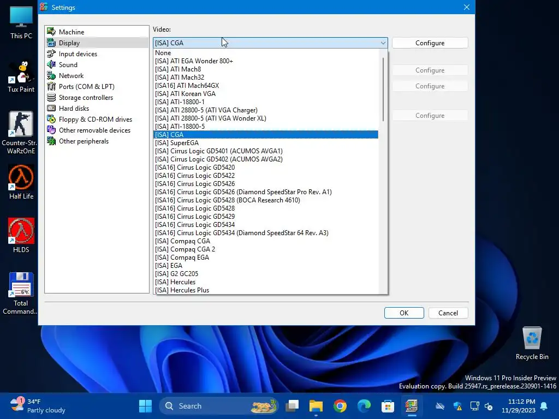
Task: Click the video list scrollbar thumb
Action: point(383,89)
